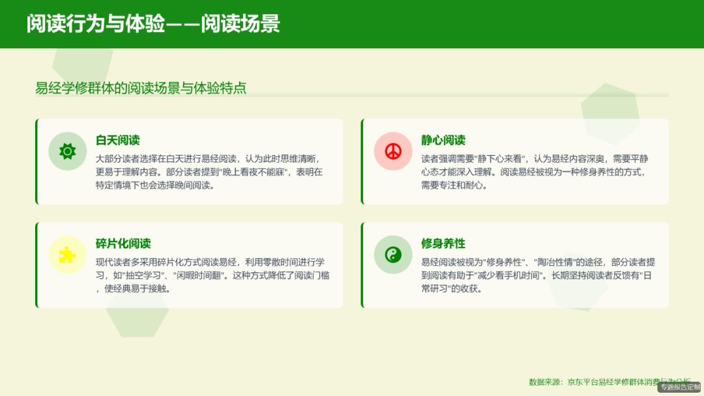Screen dimensions: 704x396
Task: Click the green circle behind the sun icon
Action: pyautogui.click(x=68, y=150)
